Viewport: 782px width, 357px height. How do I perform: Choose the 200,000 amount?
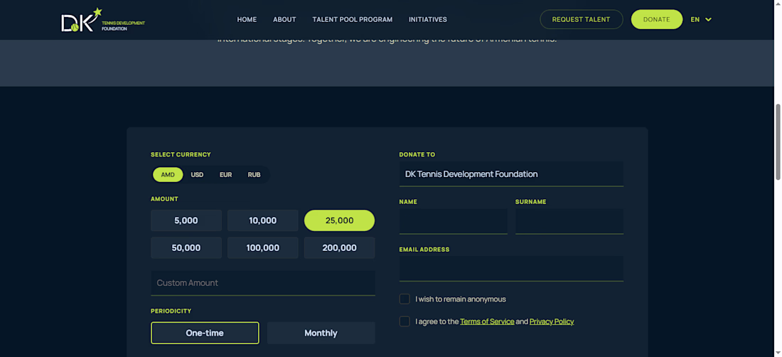click(x=339, y=247)
